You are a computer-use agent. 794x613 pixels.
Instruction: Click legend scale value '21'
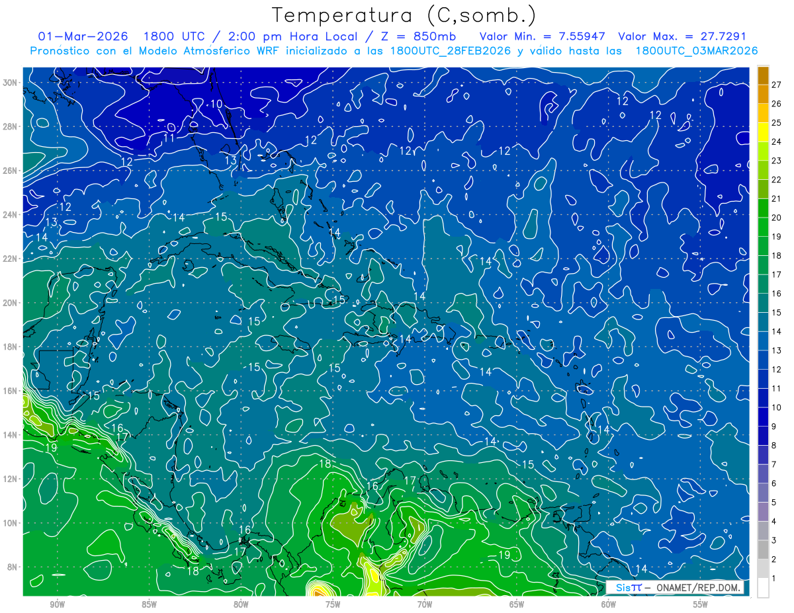click(776, 198)
